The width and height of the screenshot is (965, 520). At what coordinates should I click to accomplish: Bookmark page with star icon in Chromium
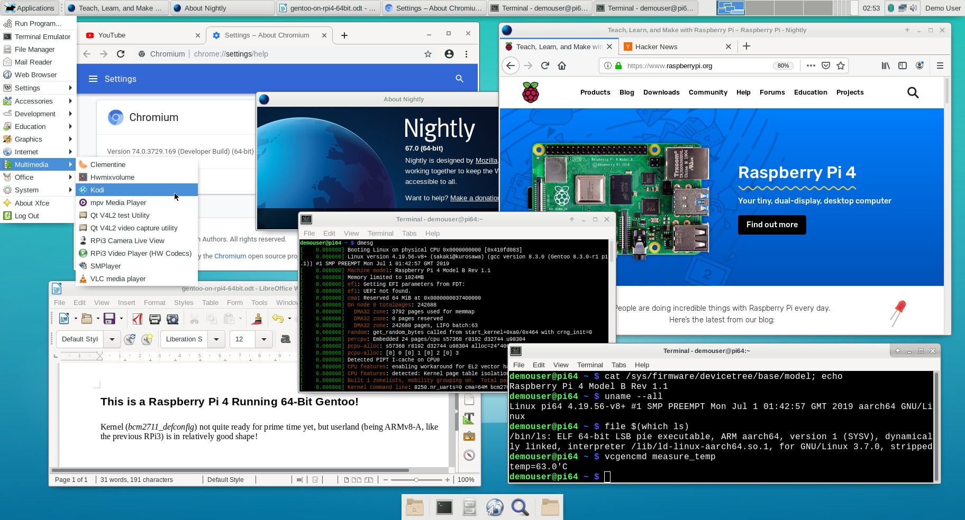428,54
